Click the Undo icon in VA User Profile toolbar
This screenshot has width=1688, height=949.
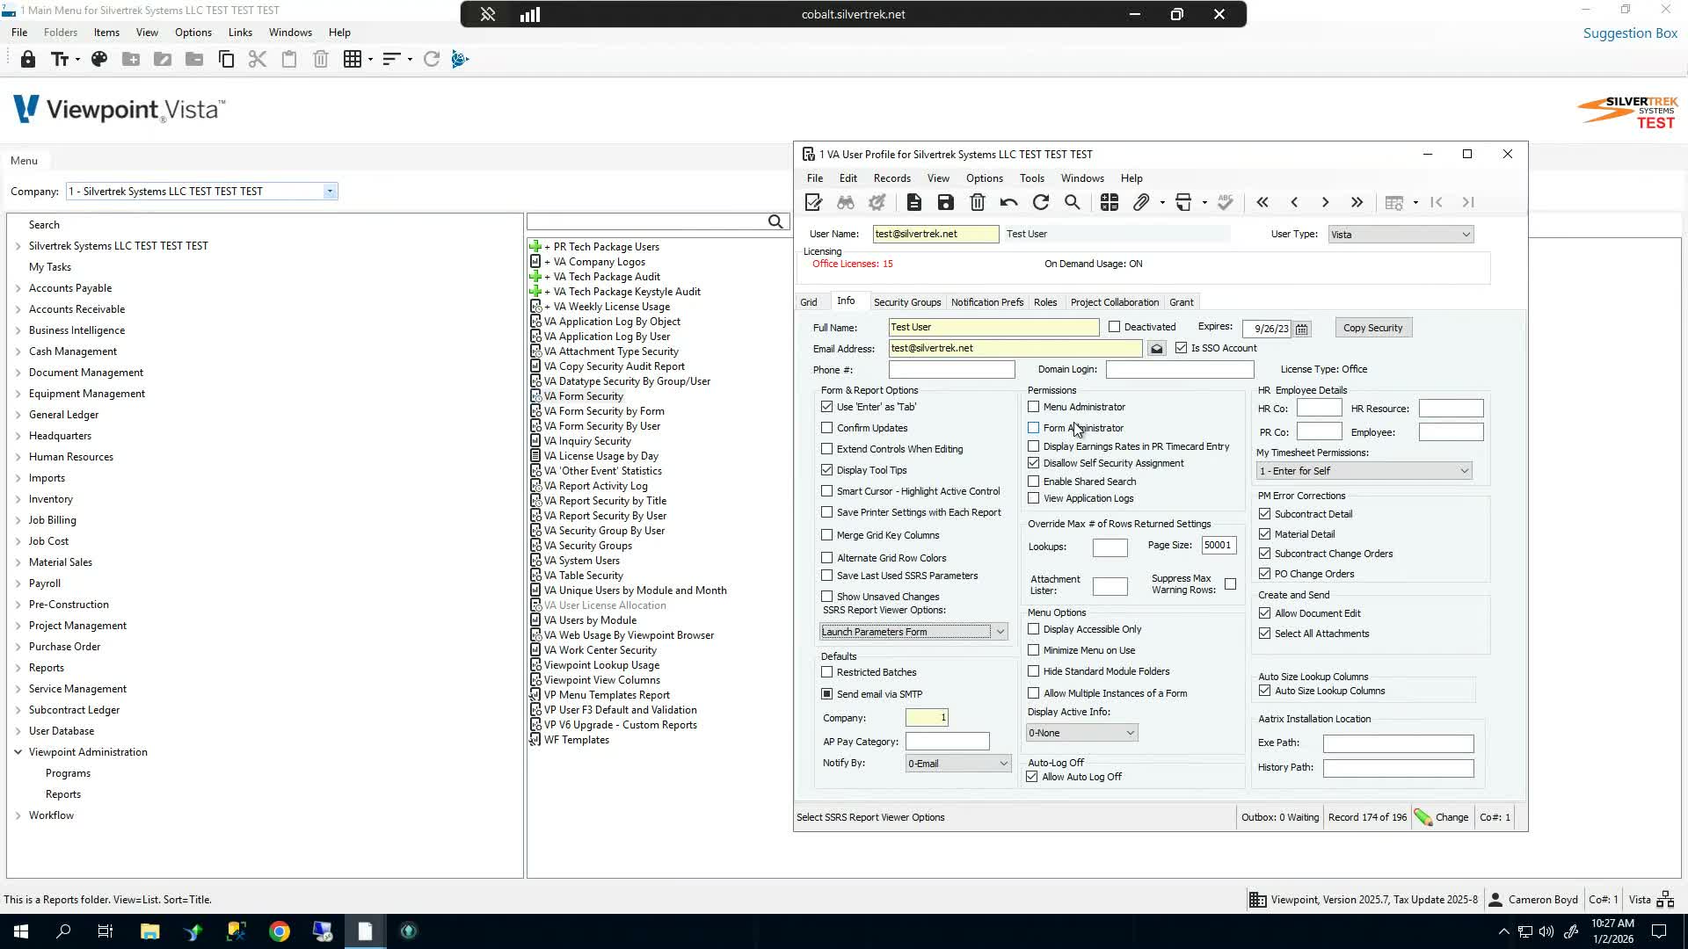[1009, 203]
